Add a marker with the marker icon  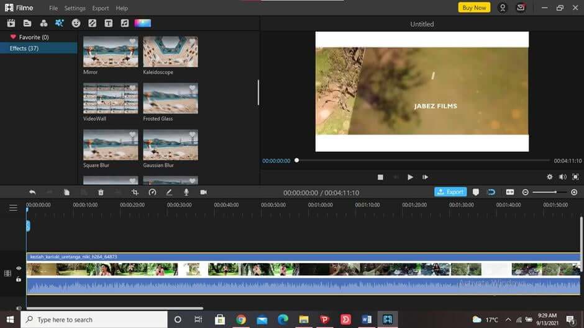(x=476, y=192)
